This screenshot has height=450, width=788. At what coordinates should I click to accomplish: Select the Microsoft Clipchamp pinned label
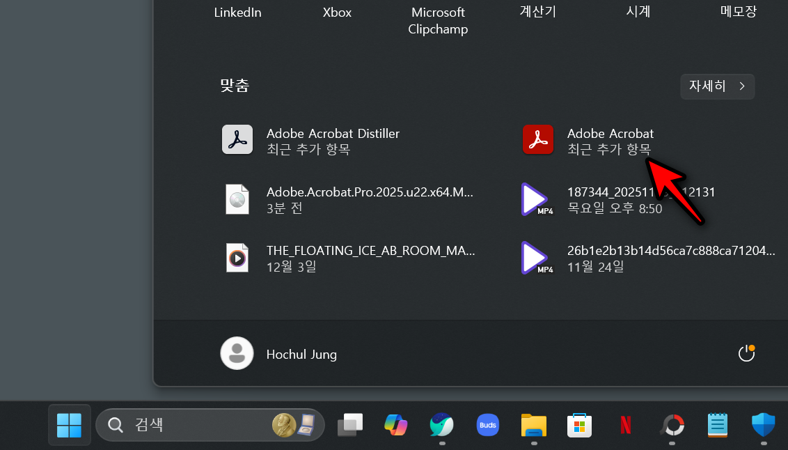tap(438, 21)
